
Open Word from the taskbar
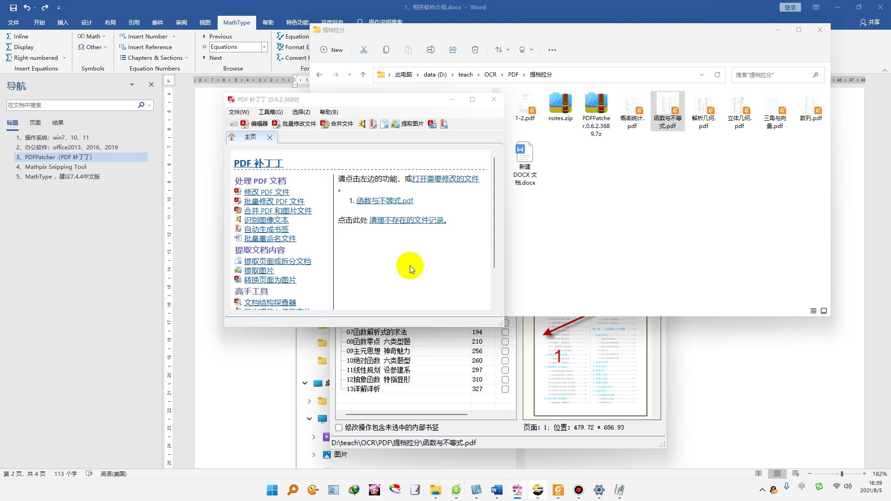497,490
